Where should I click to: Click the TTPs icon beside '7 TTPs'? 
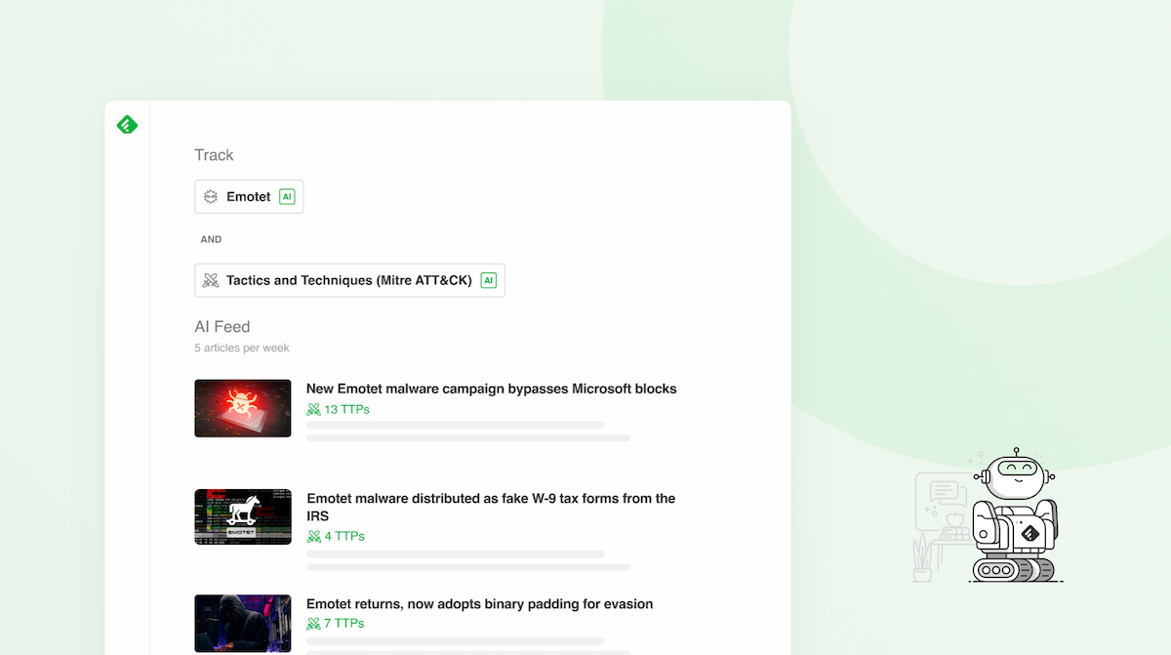(312, 623)
